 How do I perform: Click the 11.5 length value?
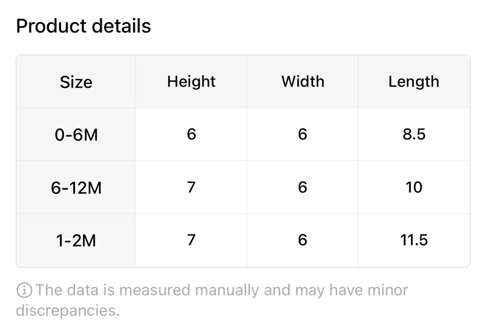point(414,240)
